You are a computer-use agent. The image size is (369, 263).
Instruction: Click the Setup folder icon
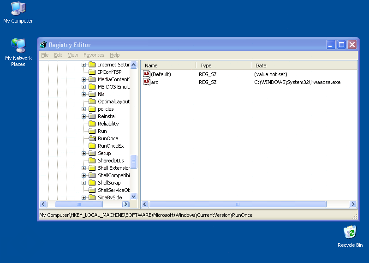(92, 153)
